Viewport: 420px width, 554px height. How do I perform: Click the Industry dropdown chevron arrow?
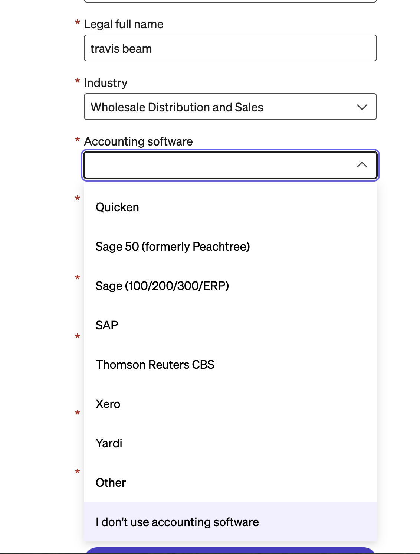[x=362, y=107]
